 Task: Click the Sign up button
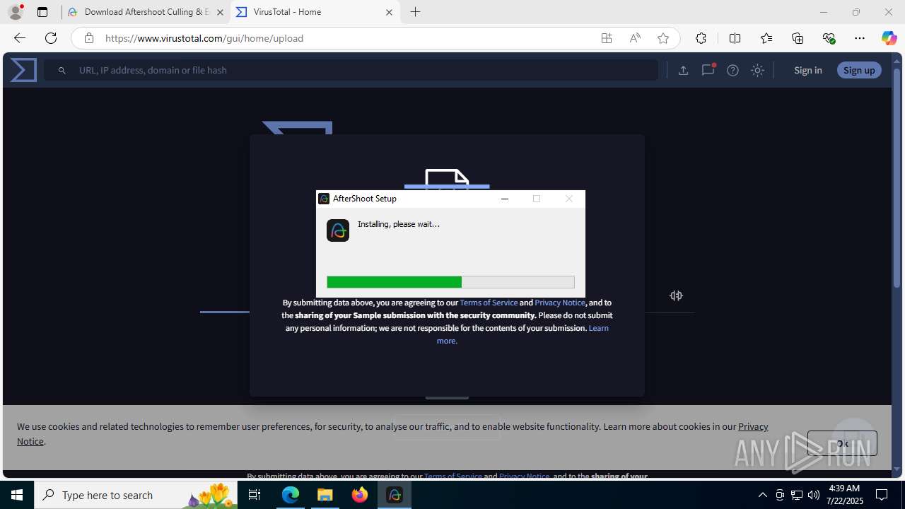[x=859, y=70]
